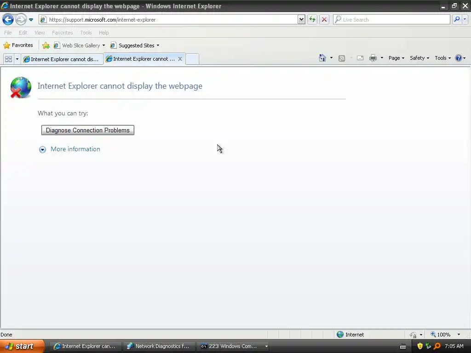Click the Internet security zone indicator
Image resolution: width=471 pixels, height=353 pixels.
tap(350, 335)
